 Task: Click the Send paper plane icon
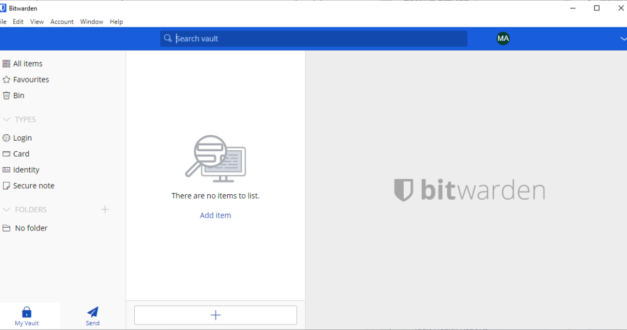[x=92, y=312]
